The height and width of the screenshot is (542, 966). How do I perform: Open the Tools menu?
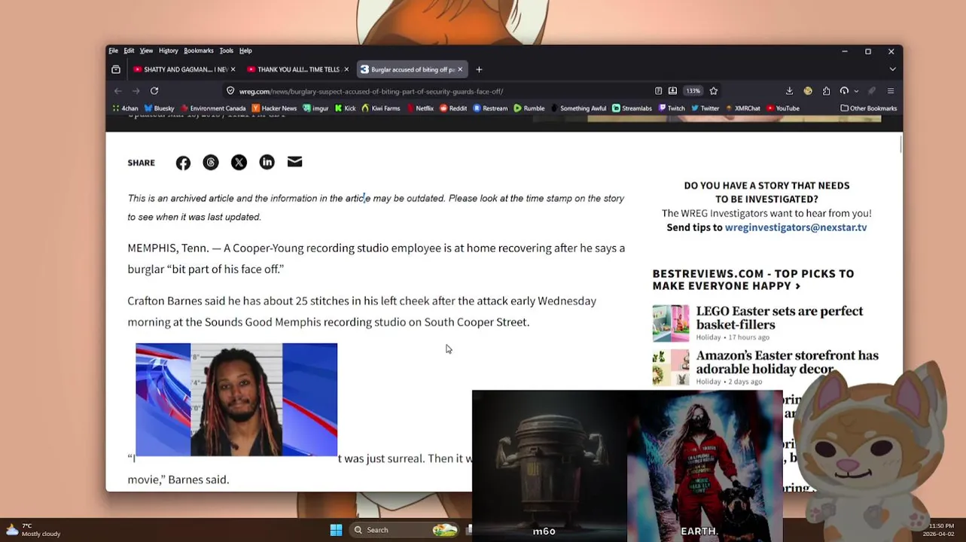tap(227, 50)
